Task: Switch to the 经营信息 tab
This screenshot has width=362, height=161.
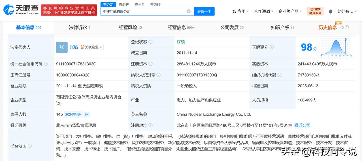Action: coord(181,28)
